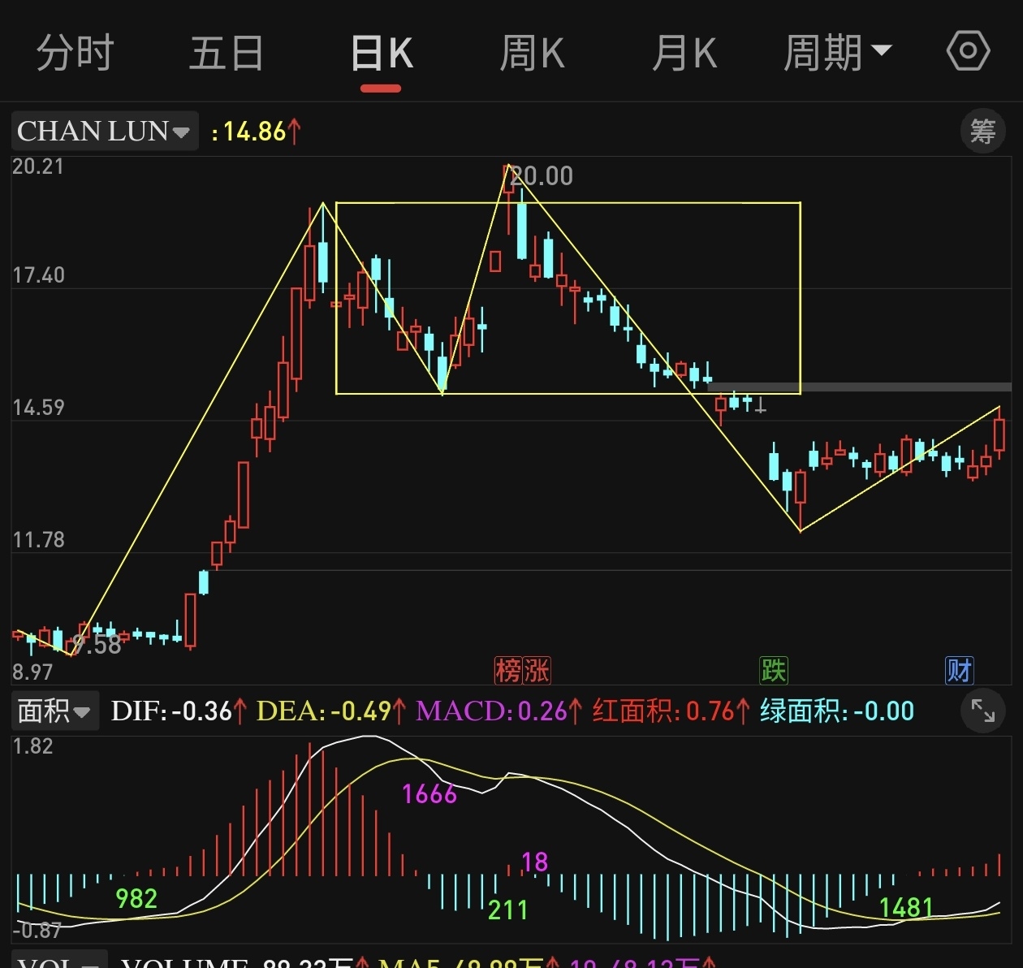Tap the 211 green area label
This screenshot has width=1023, height=968.
click(x=508, y=910)
